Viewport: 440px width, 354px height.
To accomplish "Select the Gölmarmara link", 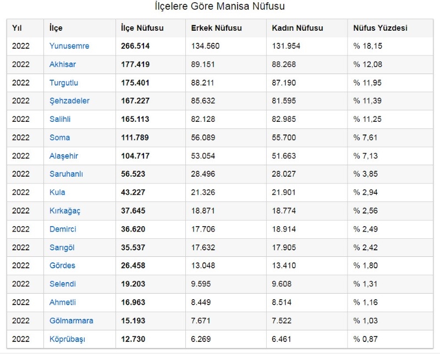I will 71,321.
